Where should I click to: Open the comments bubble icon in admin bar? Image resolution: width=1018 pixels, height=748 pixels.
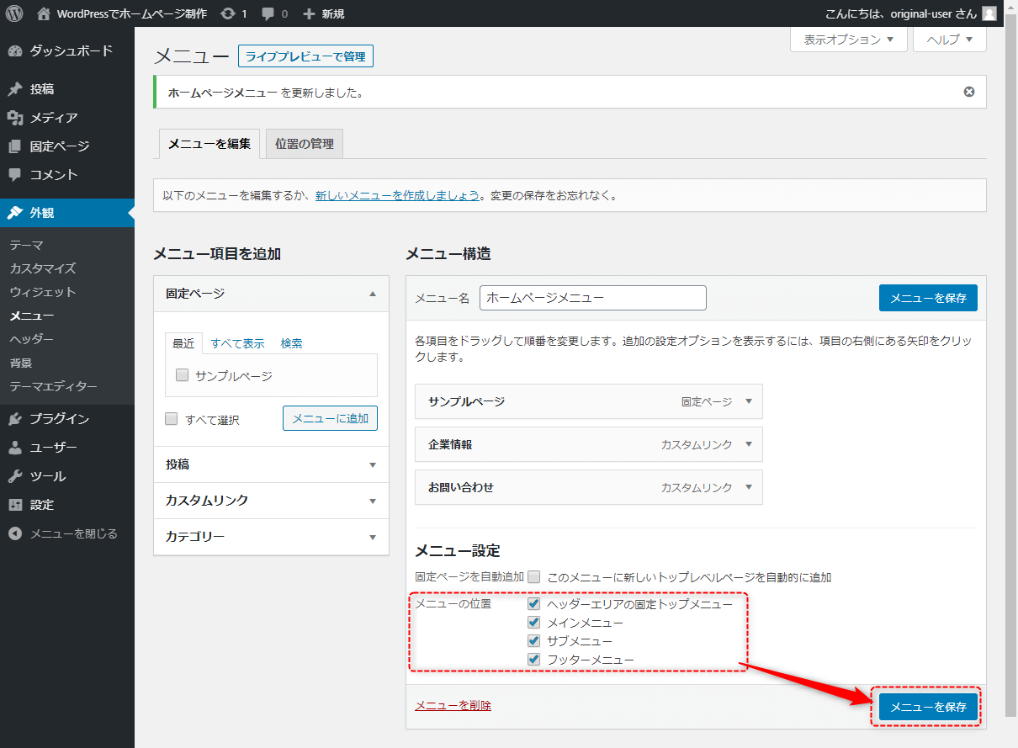(268, 13)
